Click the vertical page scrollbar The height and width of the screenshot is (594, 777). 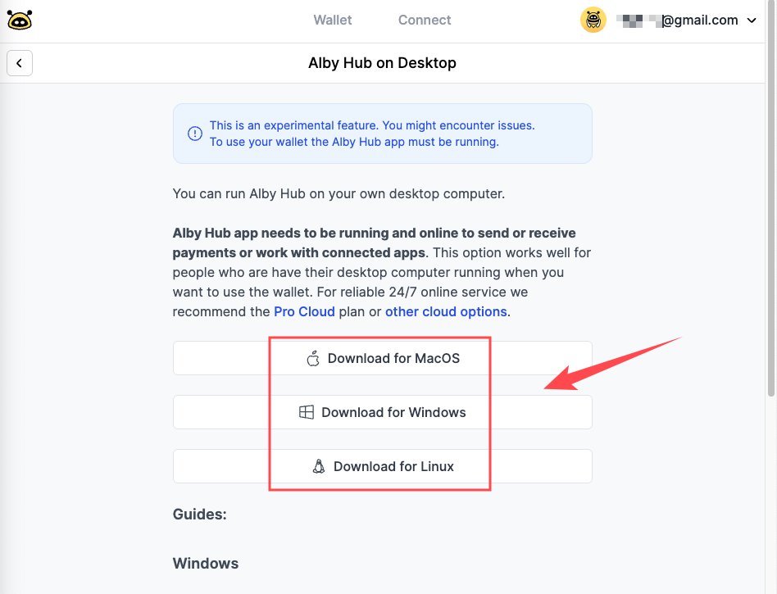(x=770, y=198)
